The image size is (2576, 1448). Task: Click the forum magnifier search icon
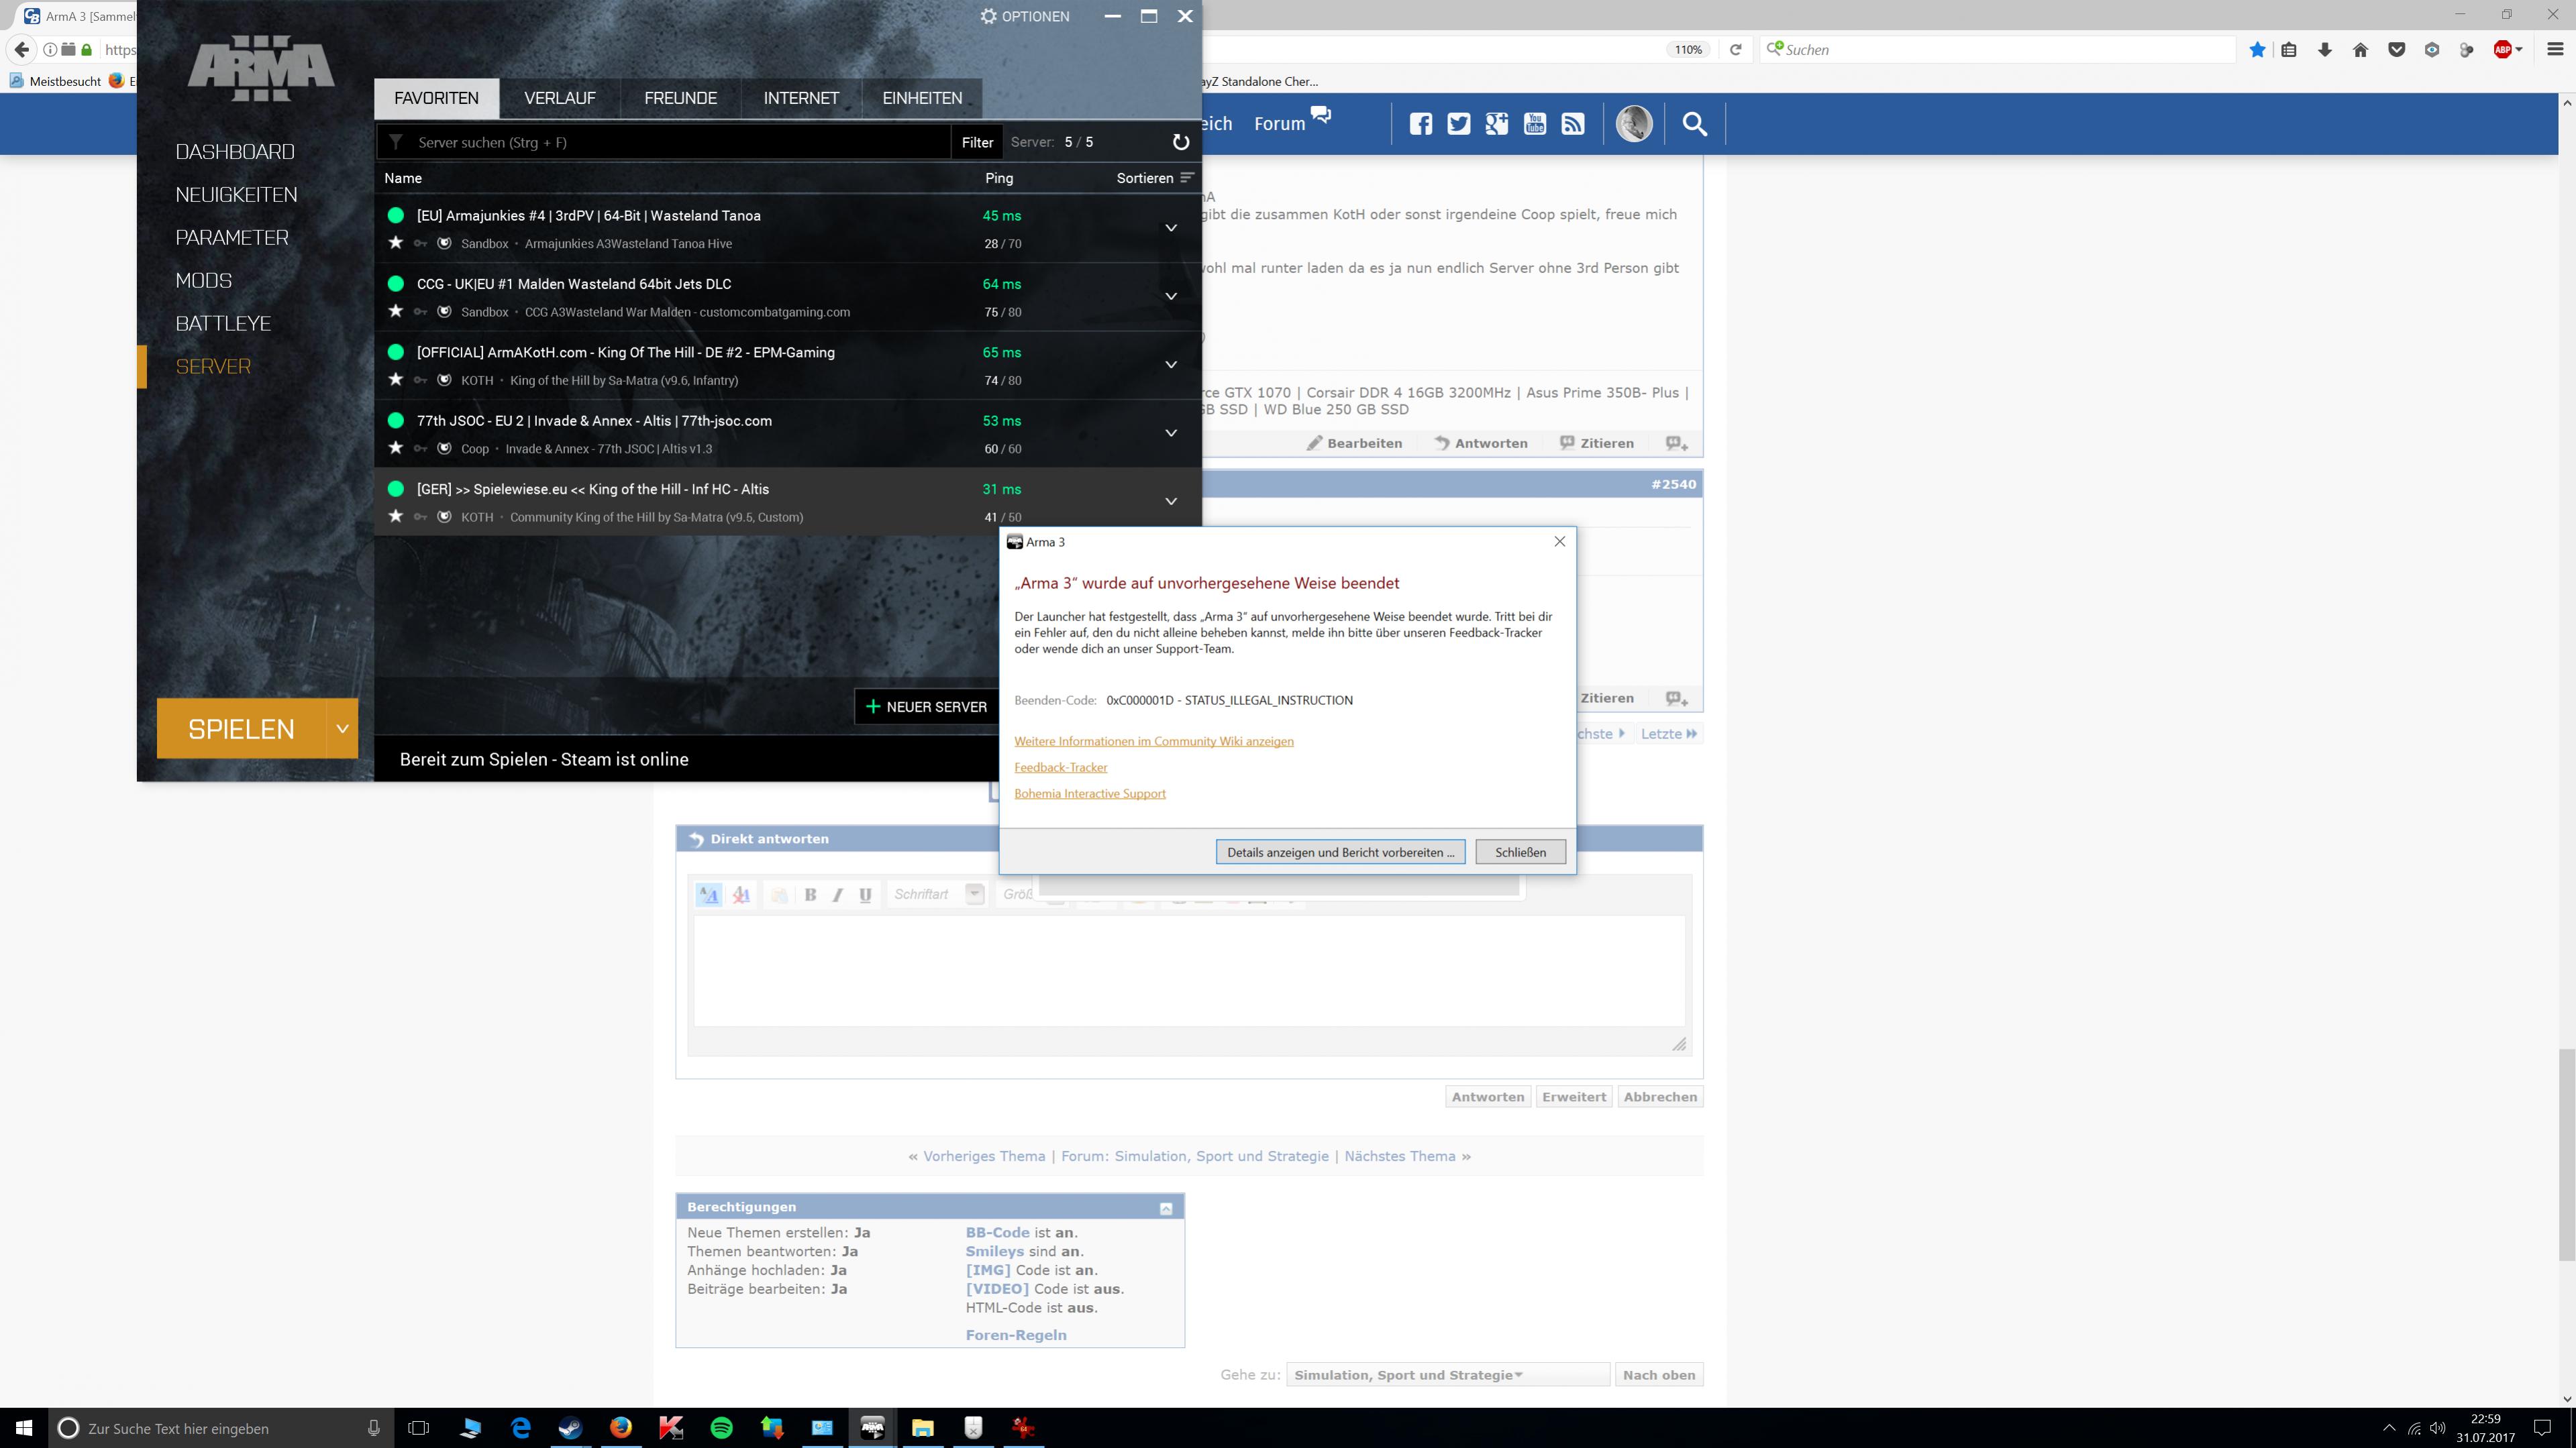tap(1694, 124)
